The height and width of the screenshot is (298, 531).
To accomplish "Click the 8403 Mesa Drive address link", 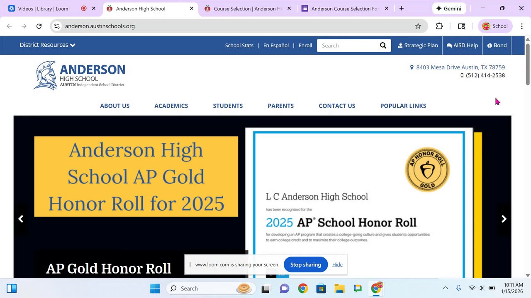I will pos(458,67).
